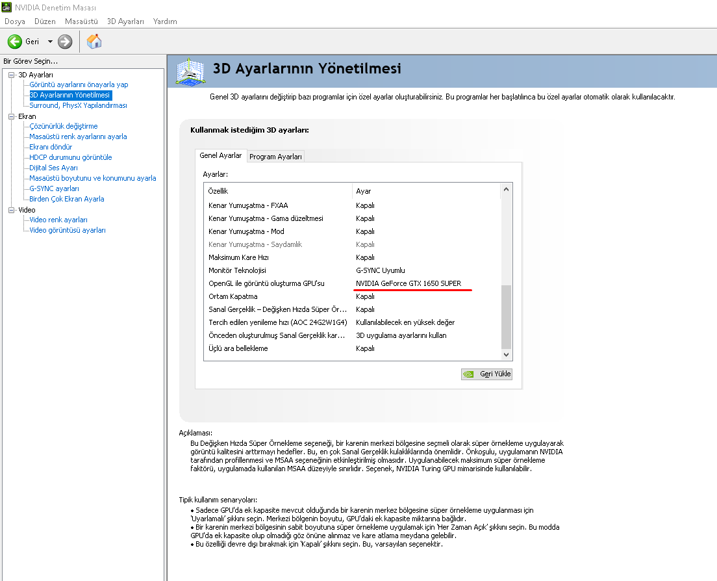Select Kenar Yumuşatma - FXAA row

pyautogui.click(x=353, y=206)
